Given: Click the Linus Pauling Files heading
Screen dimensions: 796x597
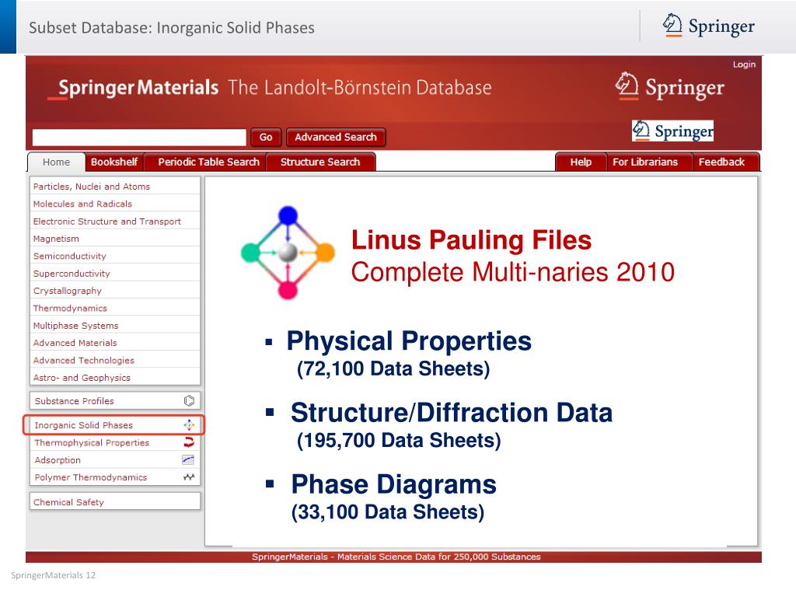Looking at the screenshot, I should point(471,240).
